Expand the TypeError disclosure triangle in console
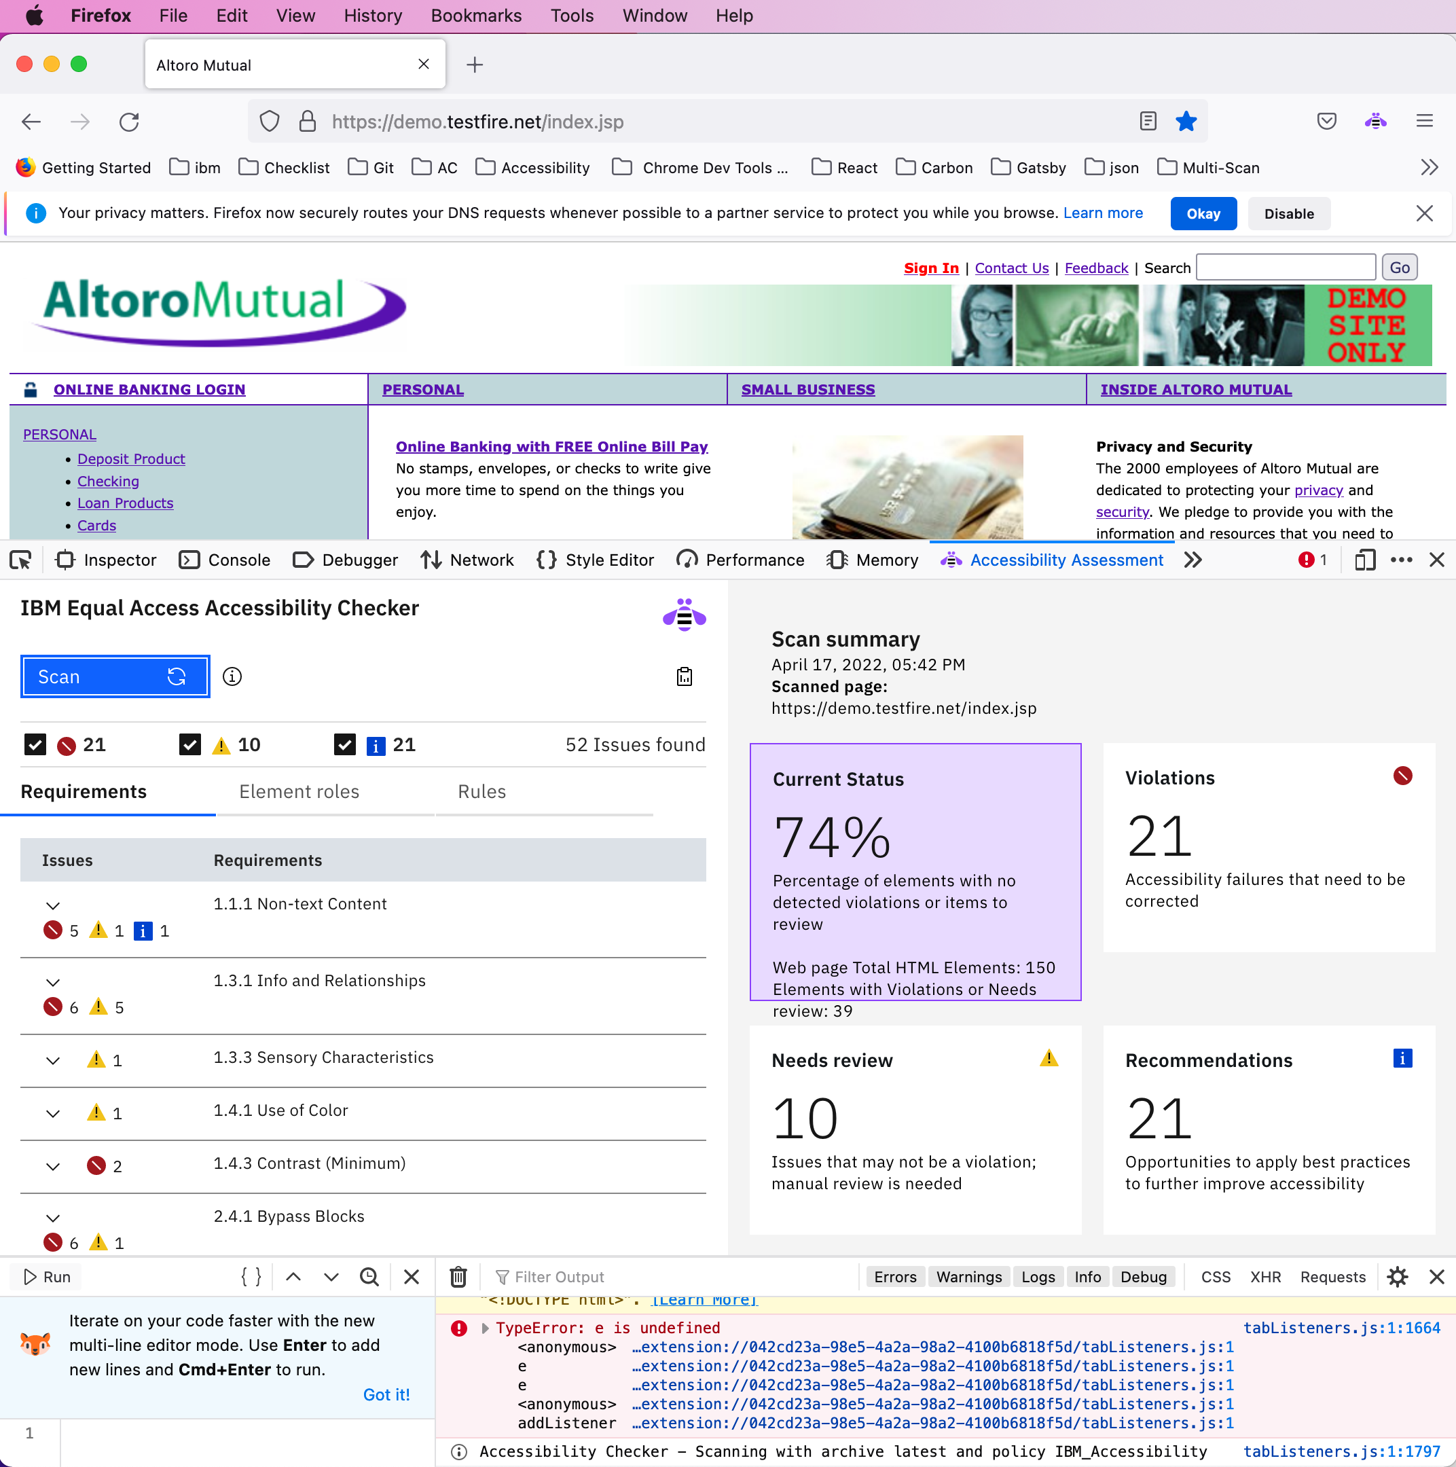Image resolution: width=1456 pixels, height=1467 pixels. [x=485, y=1328]
